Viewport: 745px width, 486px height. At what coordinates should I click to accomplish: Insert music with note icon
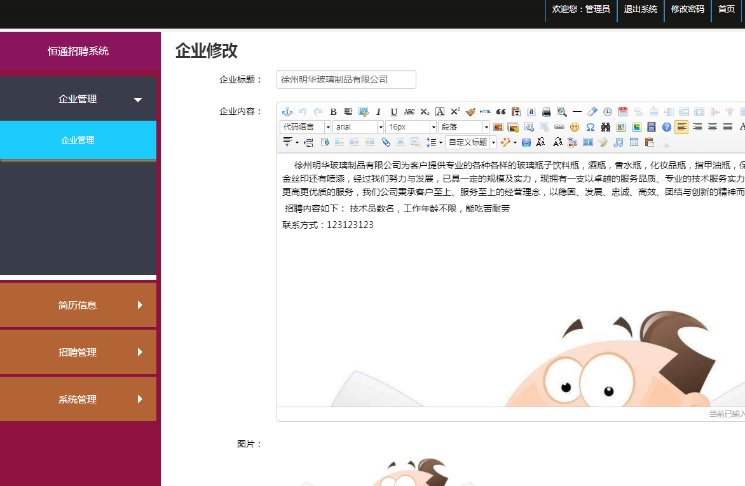point(618,142)
